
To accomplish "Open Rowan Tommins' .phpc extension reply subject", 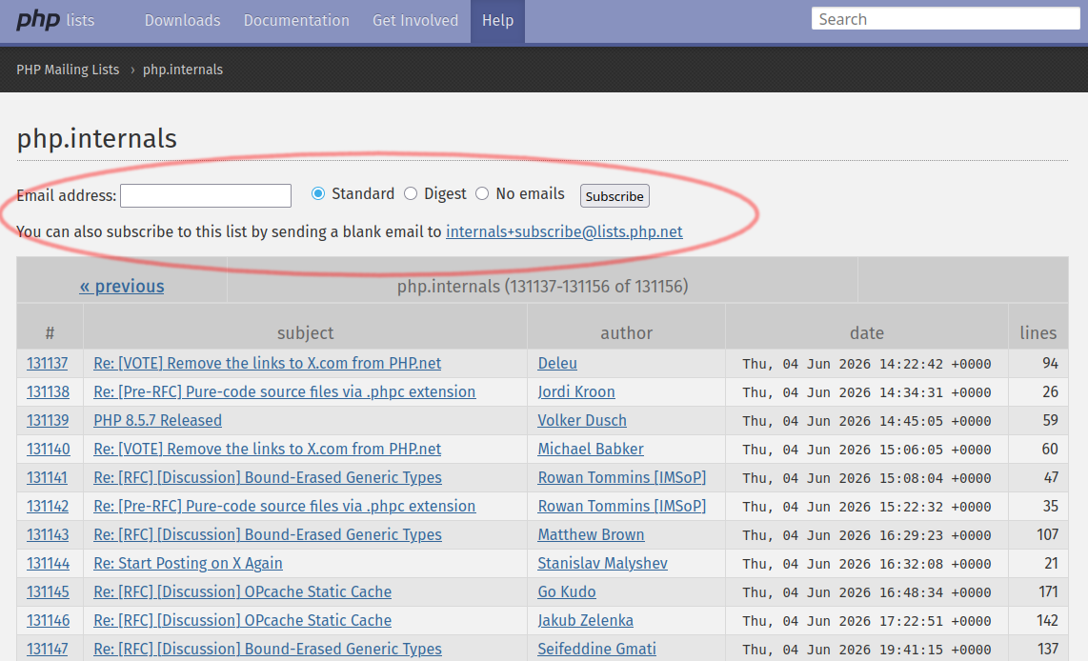I will [285, 506].
